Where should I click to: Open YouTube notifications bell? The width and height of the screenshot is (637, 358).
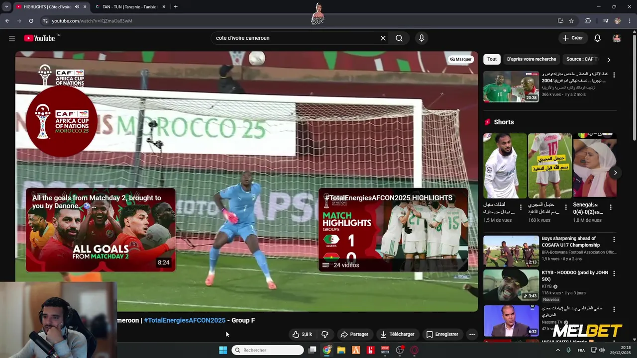tap(598, 38)
